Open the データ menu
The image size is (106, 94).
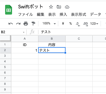point(96,14)
